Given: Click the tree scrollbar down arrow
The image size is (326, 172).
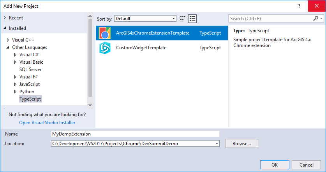Looking at the screenshot, I should (90, 105).
